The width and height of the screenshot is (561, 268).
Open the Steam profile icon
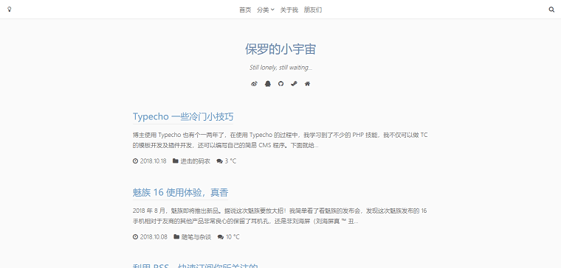(x=294, y=84)
